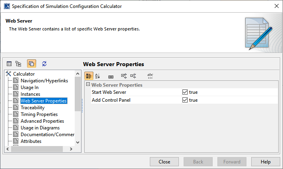Click the abc toolbar icon
Screen dimensions: 283x169
pos(150,76)
